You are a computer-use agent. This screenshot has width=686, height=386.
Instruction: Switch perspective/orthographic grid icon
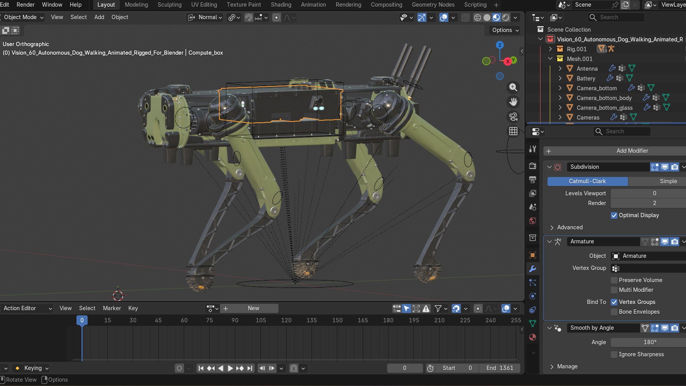[x=513, y=131]
